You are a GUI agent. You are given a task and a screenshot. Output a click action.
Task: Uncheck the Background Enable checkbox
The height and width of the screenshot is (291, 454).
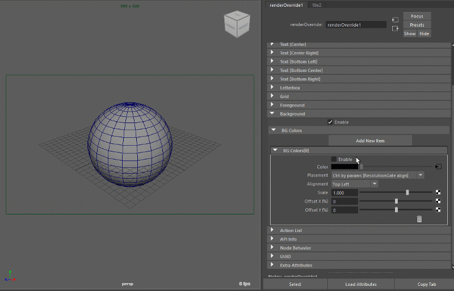pyautogui.click(x=330, y=122)
